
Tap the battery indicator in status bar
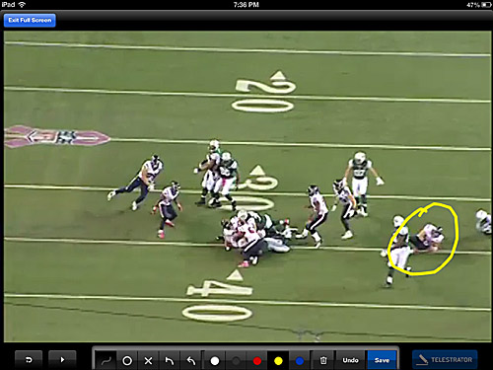click(x=486, y=5)
